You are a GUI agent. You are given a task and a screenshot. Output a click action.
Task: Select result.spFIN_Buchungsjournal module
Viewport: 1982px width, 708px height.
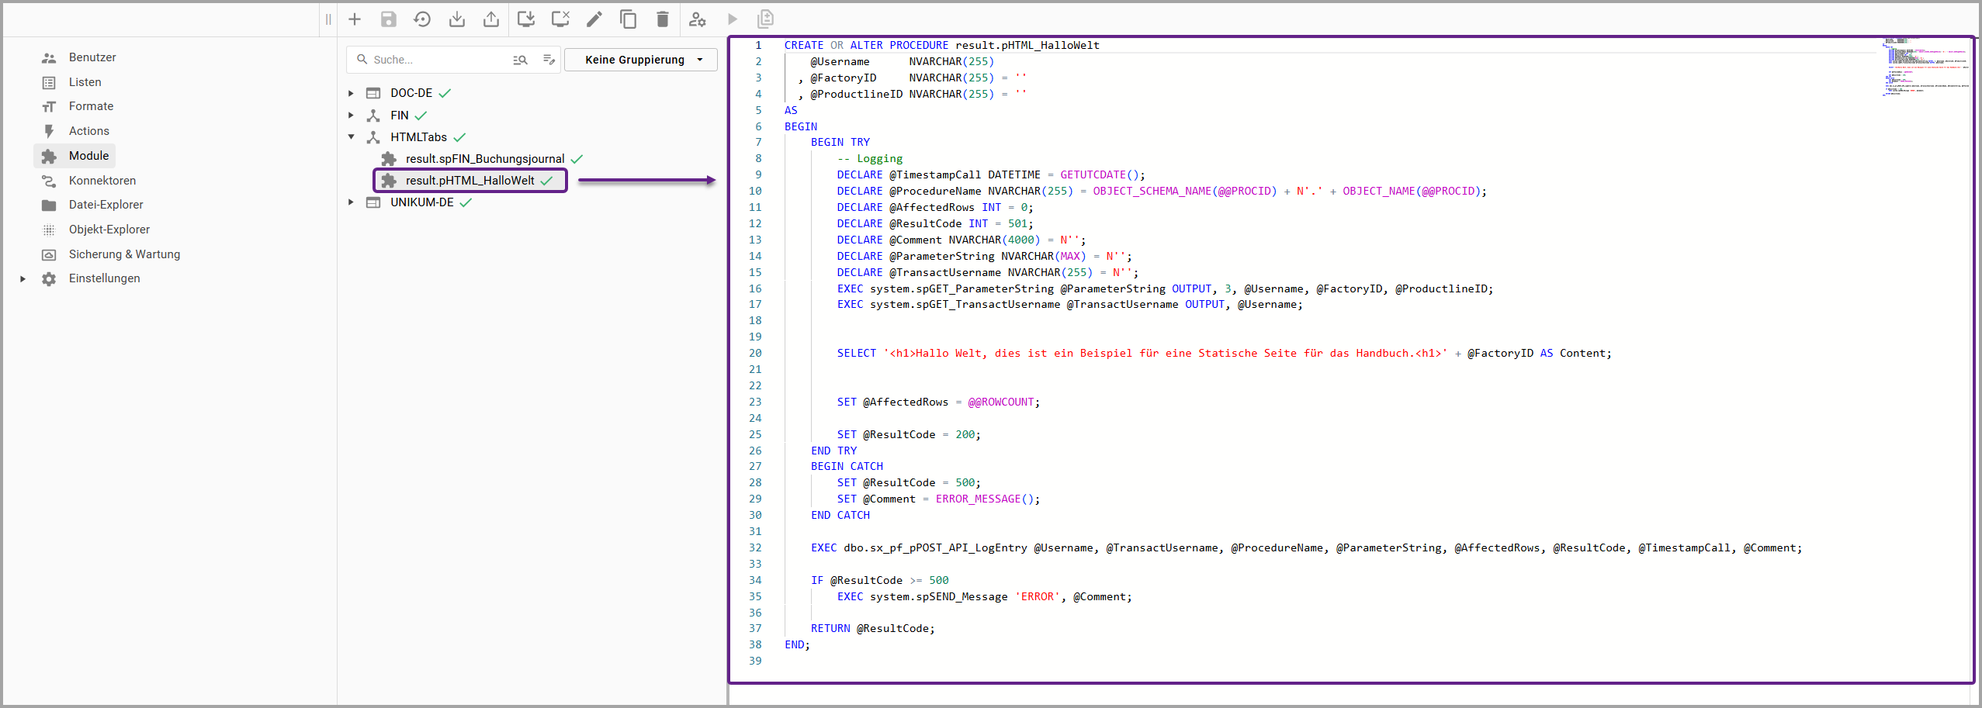tap(484, 159)
